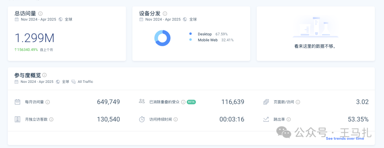
Task: Click info icon next to 设备分发
Action: (x=165, y=13)
